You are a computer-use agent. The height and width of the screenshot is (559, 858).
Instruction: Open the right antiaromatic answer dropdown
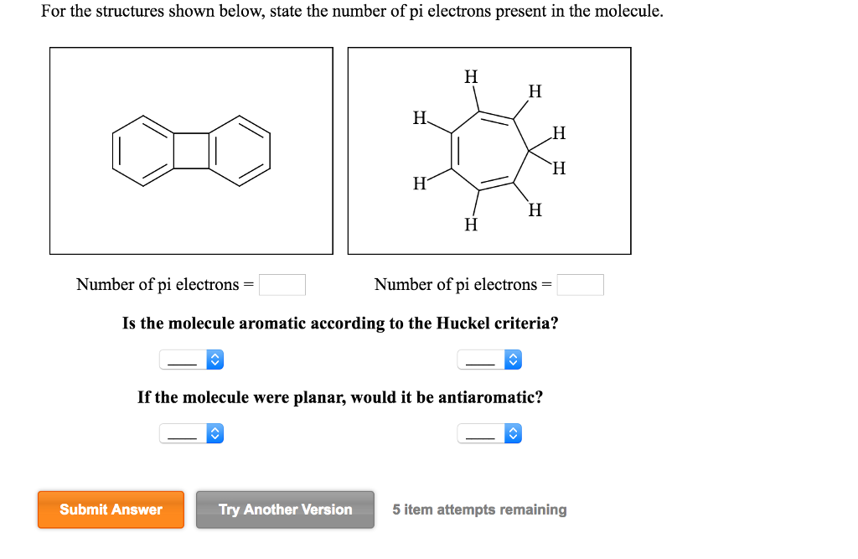tap(484, 433)
